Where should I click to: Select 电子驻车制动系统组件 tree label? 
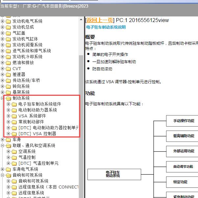tap(40, 104)
